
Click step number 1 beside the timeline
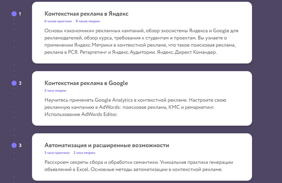point(20,14)
